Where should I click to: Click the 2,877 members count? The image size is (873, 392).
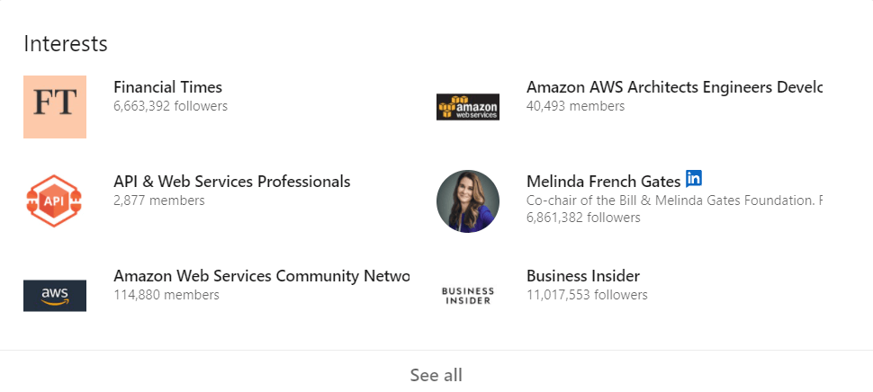tap(158, 200)
